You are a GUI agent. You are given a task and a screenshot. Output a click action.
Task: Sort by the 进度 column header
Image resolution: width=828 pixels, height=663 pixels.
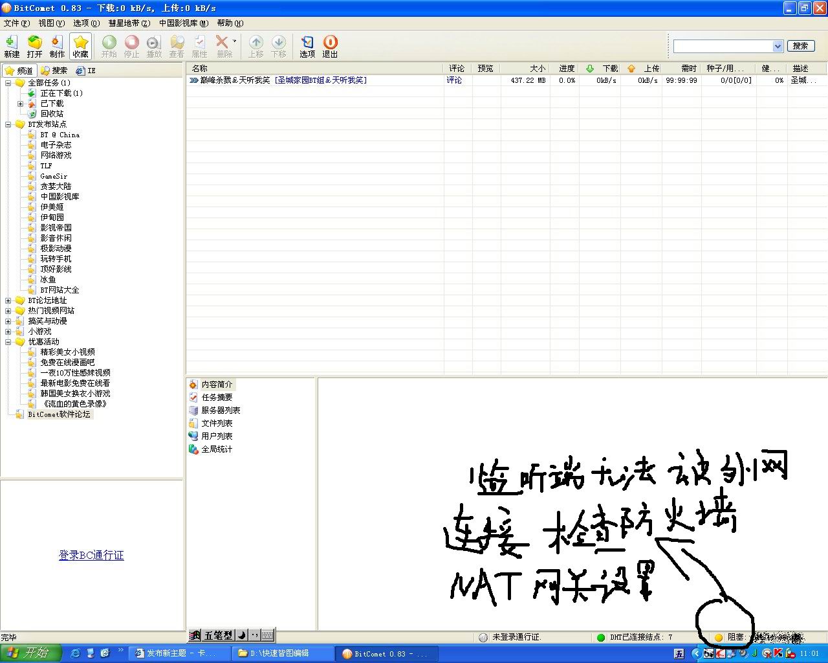[564, 68]
